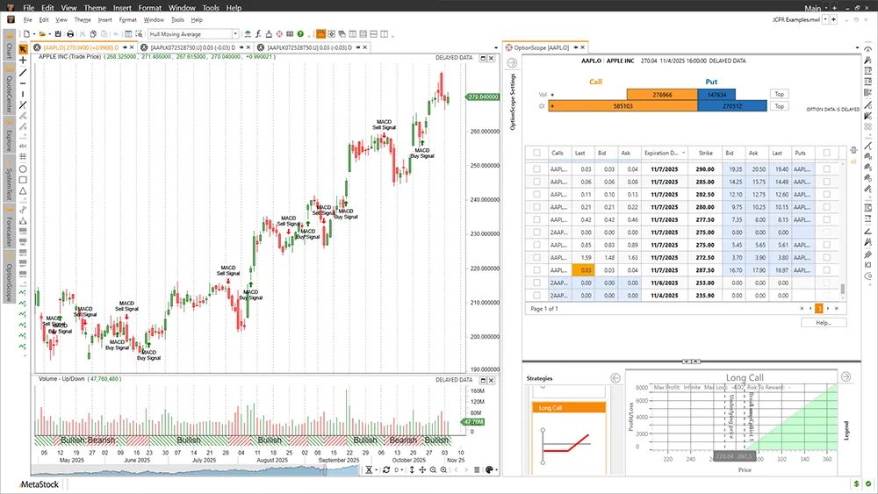Click the Top button for Vol row
The image size is (878, 494).
778,94
